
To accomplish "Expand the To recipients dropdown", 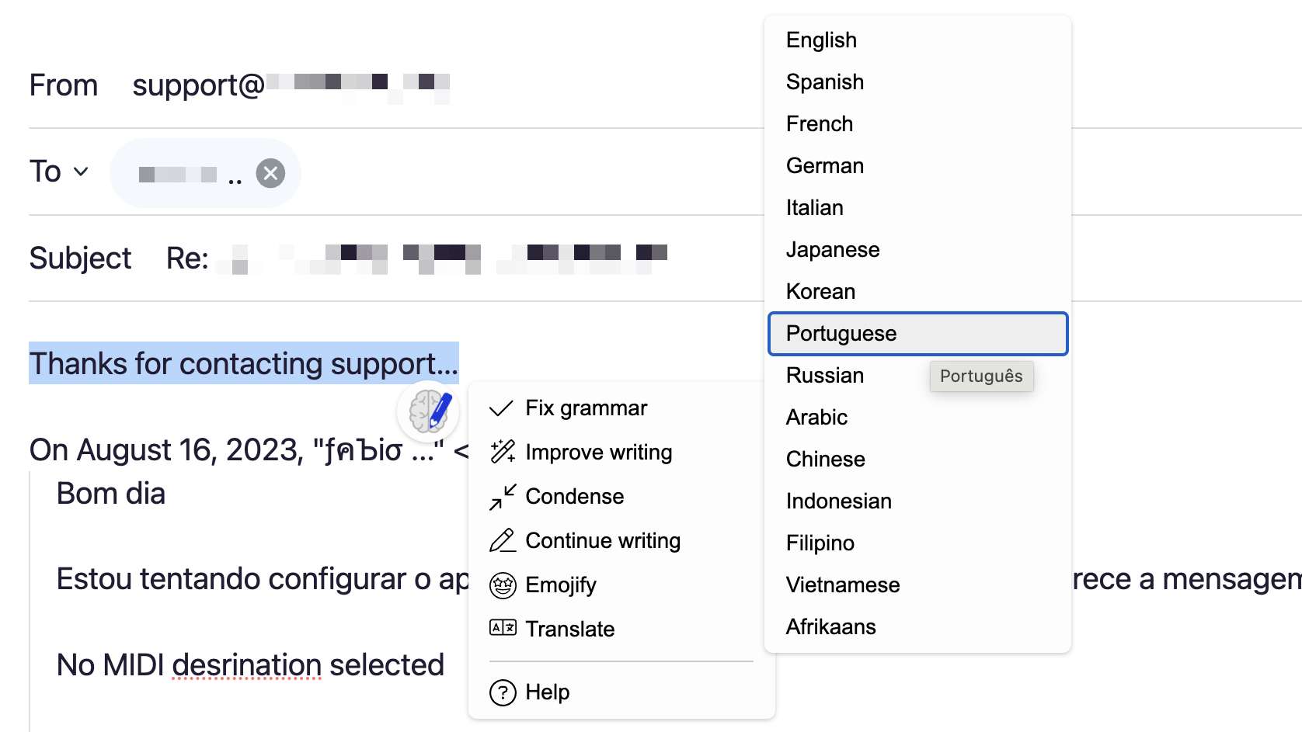I will click(x=81, y=172).
